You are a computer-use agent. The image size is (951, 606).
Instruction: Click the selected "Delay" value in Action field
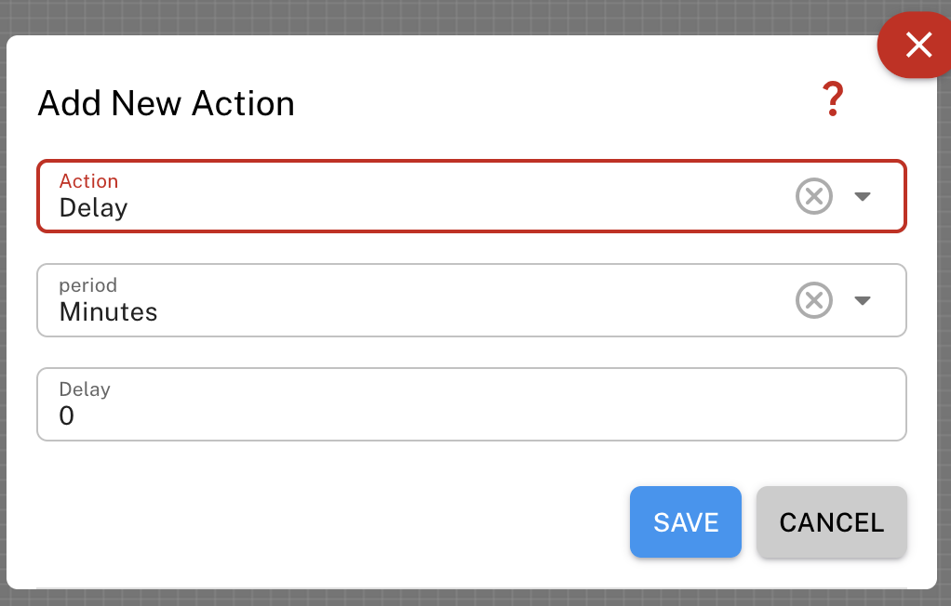93,208
